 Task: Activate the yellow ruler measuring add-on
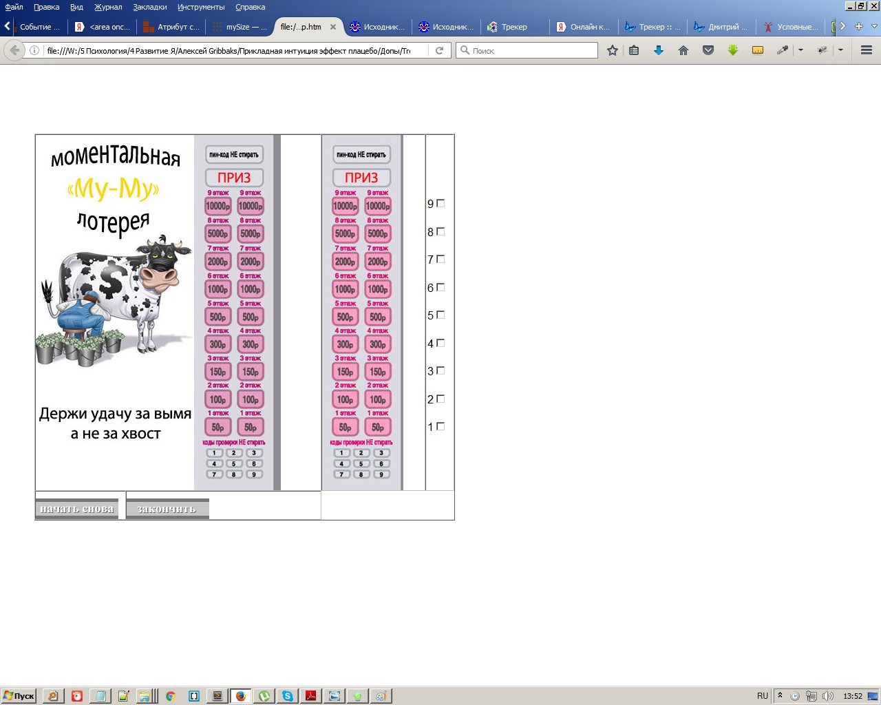point(758,50)
